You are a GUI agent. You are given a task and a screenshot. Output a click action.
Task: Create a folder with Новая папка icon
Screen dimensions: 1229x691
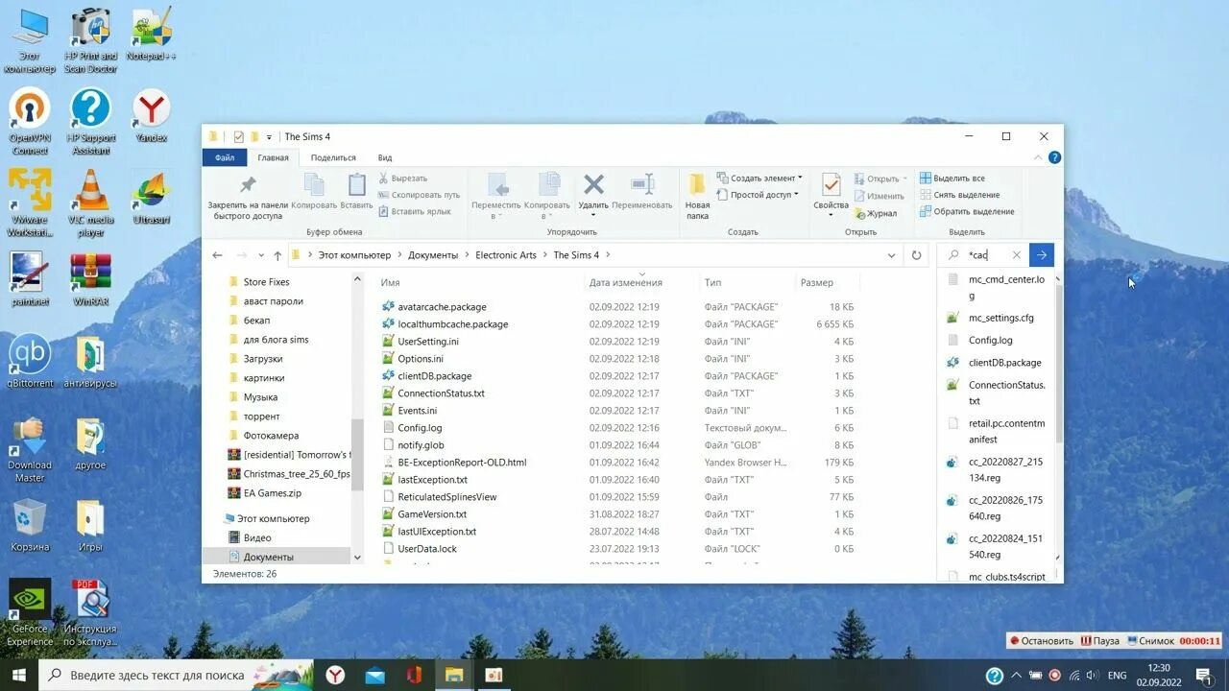(x=698, y=184)
